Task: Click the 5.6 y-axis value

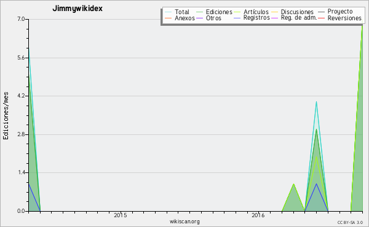Action: 21,58
